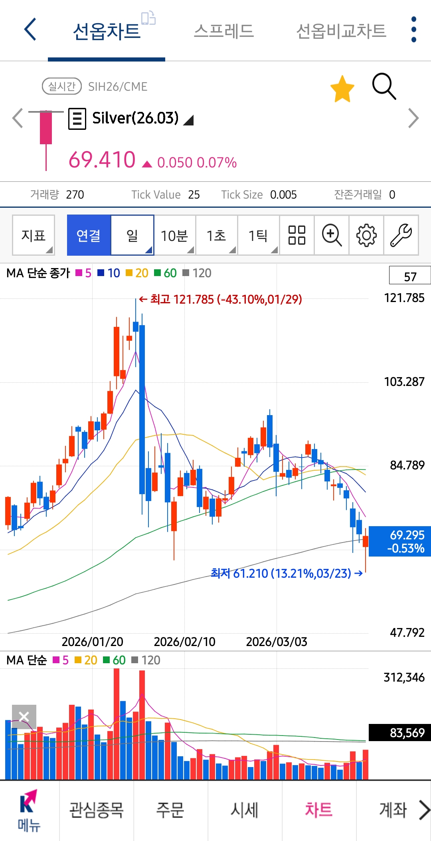Open the 일 period dropdown
431x841 pixels.
coord(132,235)
